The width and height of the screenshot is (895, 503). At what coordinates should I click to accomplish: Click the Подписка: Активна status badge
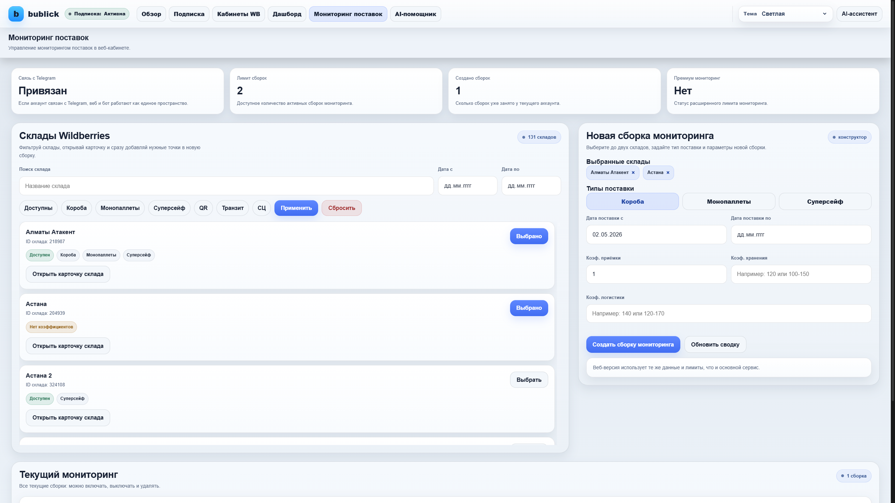(97, 14)
